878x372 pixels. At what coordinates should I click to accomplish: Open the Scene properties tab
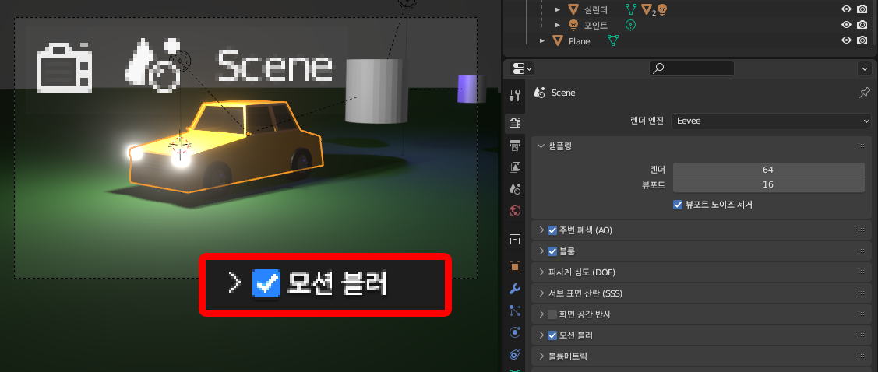pyautogui.click(x=515, y=189)
